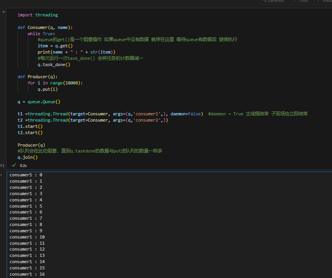The width and height of the screenshot is (332, 278).
Task: Add a new Code cell
Action: (x=300, y=1)
